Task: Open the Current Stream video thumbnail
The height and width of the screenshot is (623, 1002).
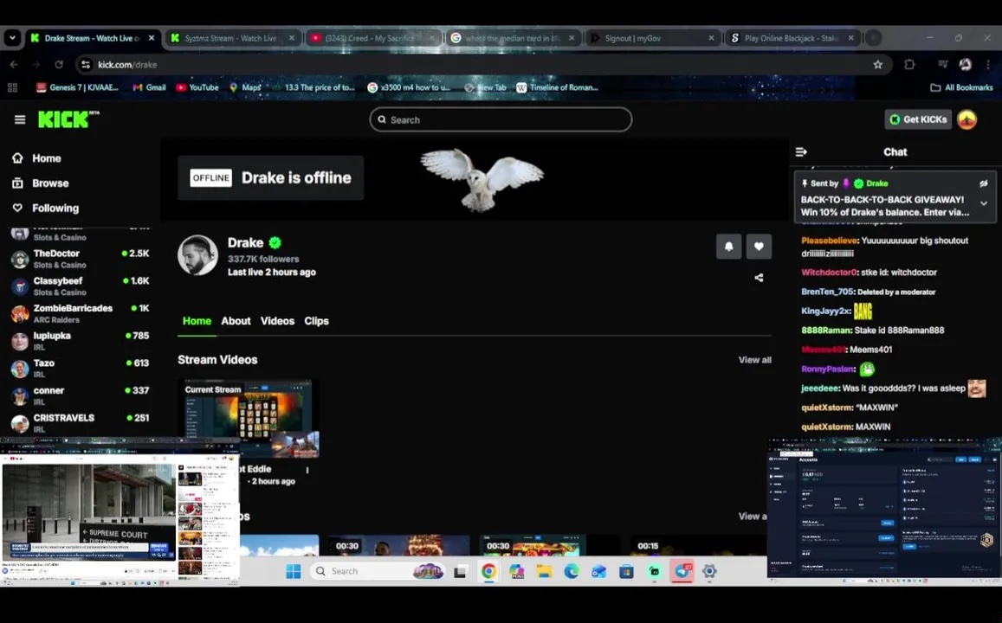Action: tap(248, 419)
